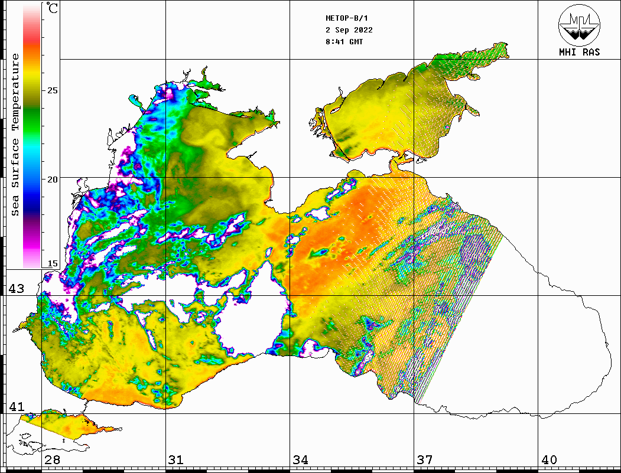Viewport: 621px width, 473px height.
Task: Click the 8:41 GMT time label
Action: (344, 41)
